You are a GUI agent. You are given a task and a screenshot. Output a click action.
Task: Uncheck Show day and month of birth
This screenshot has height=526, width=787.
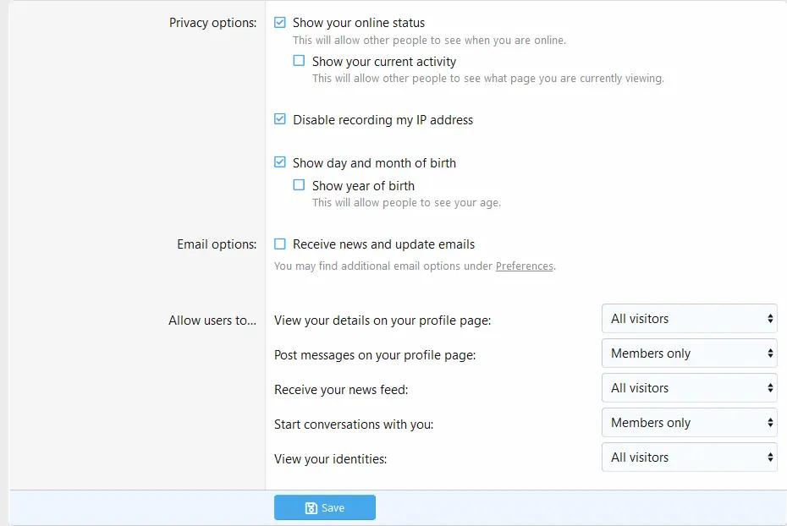tap(280, 162)
